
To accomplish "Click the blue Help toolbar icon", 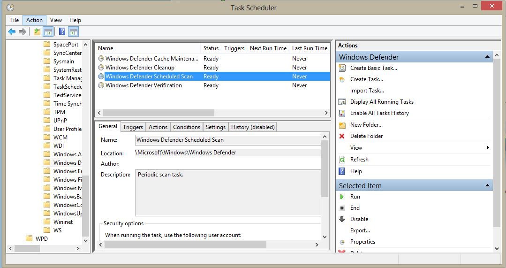I will point(62,32).
